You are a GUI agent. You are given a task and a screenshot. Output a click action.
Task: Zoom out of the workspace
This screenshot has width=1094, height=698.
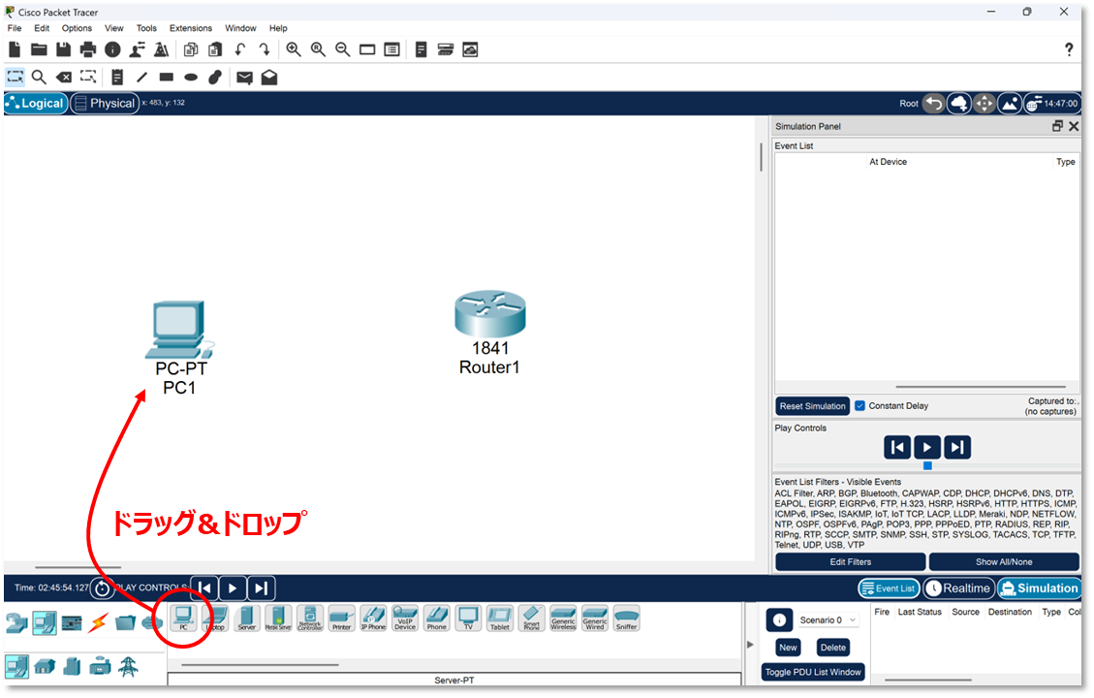click(x=343, y=49)
